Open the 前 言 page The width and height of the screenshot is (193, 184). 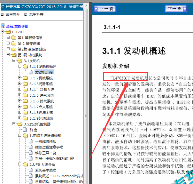coord(33,130)
